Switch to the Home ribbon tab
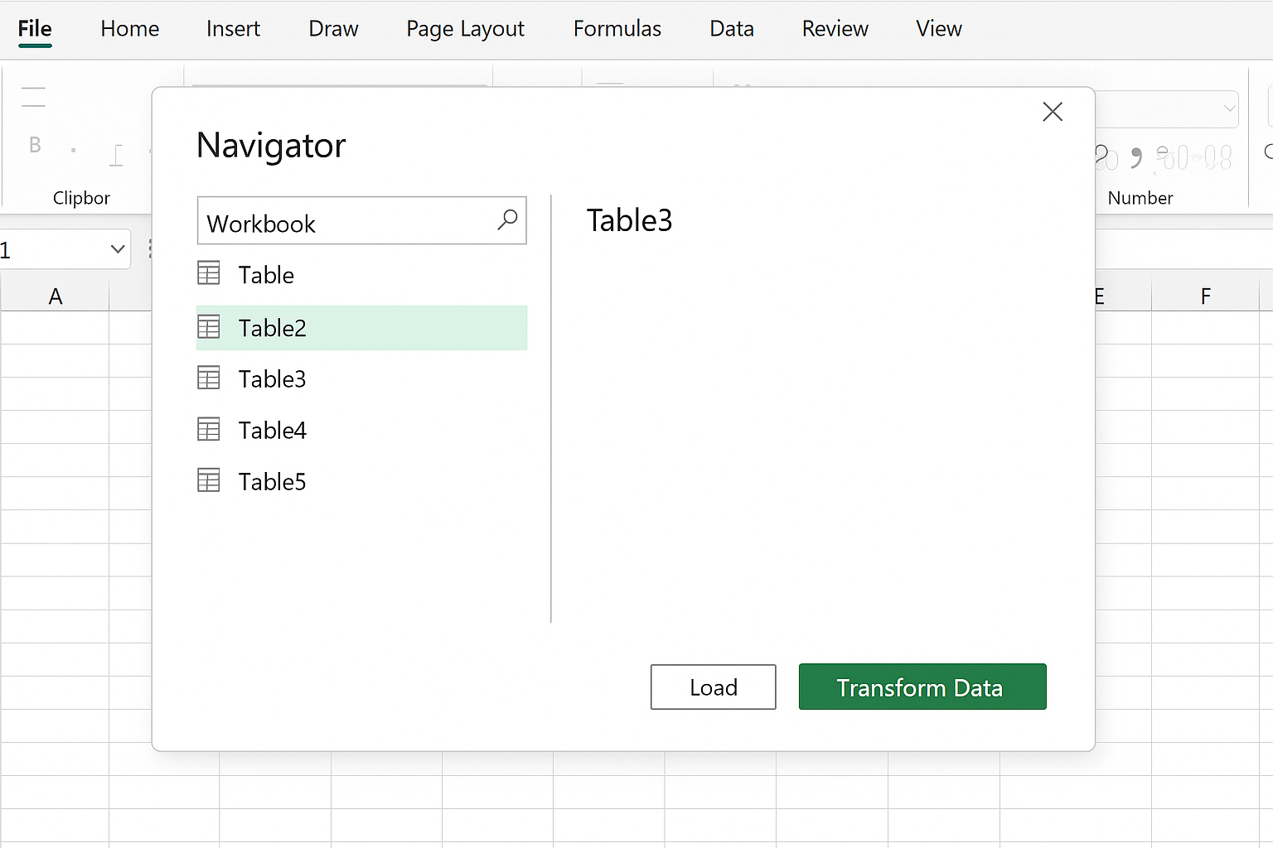The height and width of the screenshot is (848, 1273). (129, 29)
